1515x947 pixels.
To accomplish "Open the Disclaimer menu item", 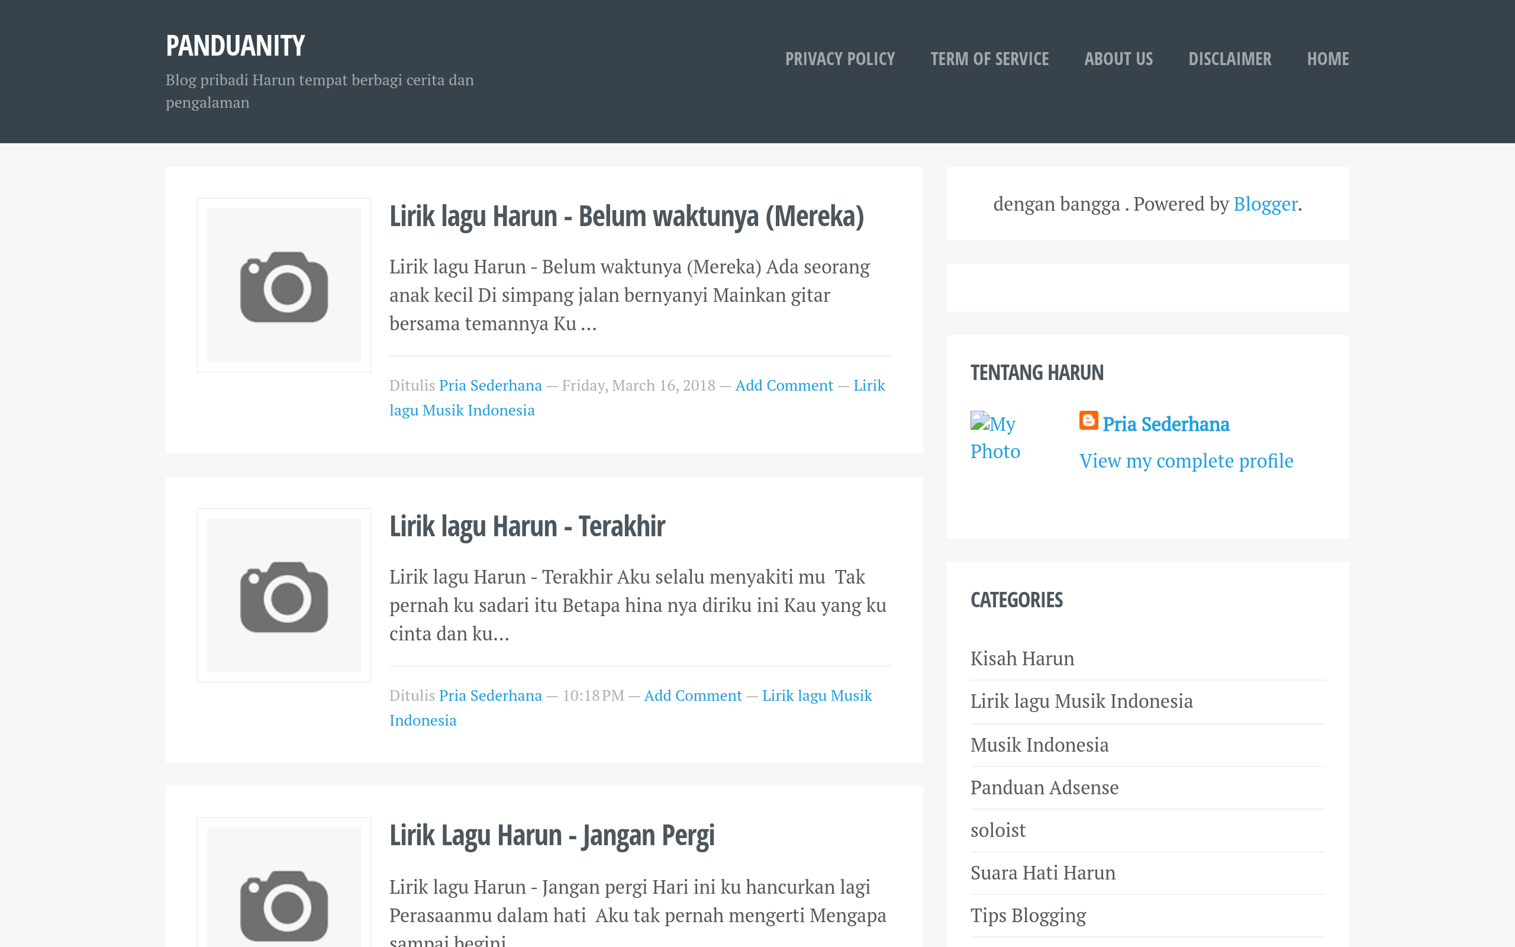I will coord(1230,59).
